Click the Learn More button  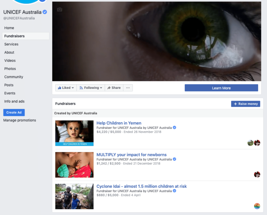pos(221,88)
